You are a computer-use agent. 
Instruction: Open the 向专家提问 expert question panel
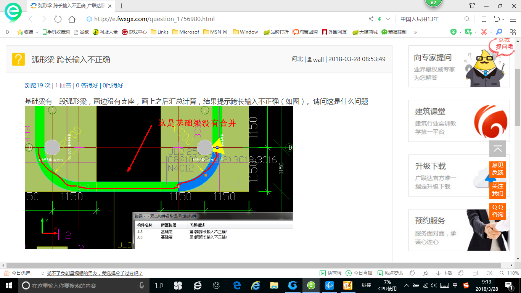(x=459, y=66)
